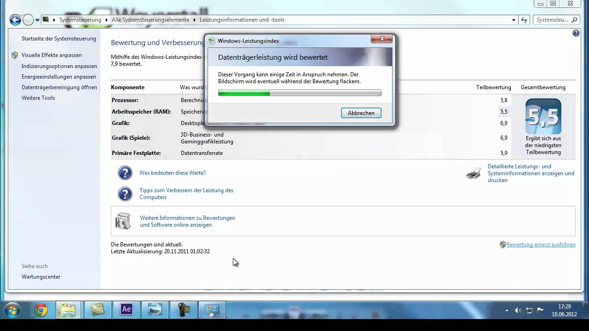Open Energieeinstellungen anpassen
589x331 pixels.
pos(59,77)
